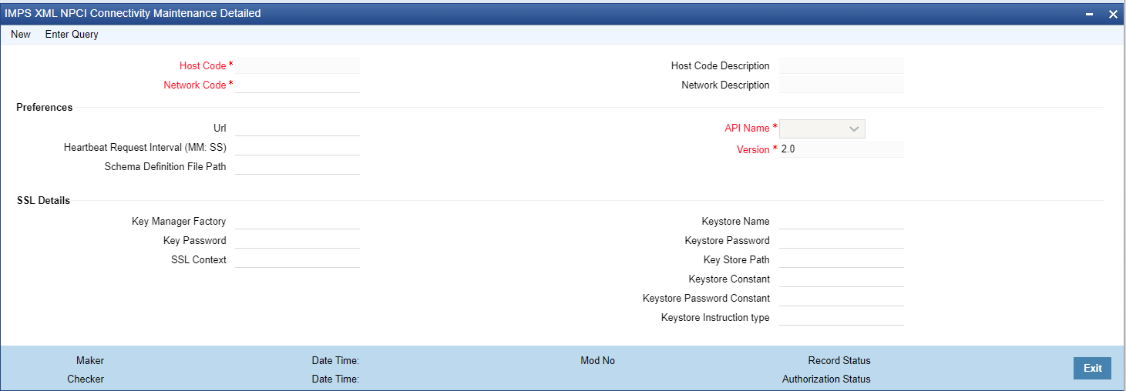Click the Key Store Path field
The width and height of the screenshot is (1126, 391).
coord(842,259)
